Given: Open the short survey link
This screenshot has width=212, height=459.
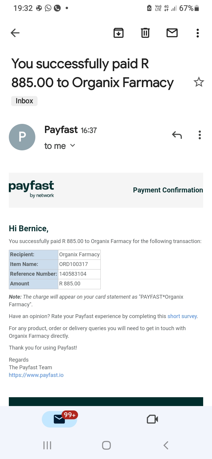Looking at the screenshot, I should pos(182,316).
